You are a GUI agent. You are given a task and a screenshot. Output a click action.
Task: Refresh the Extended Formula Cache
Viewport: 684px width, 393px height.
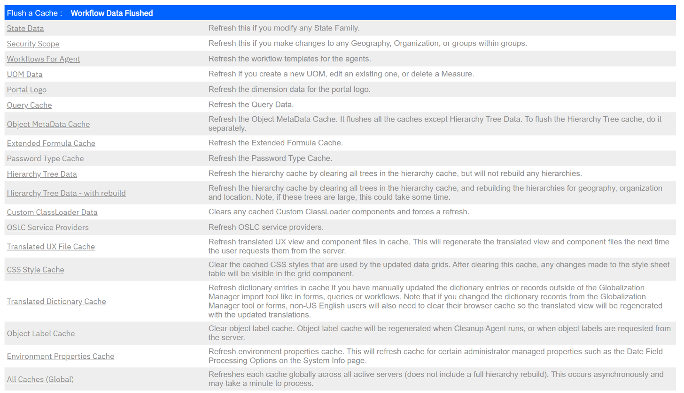point(51,144)
